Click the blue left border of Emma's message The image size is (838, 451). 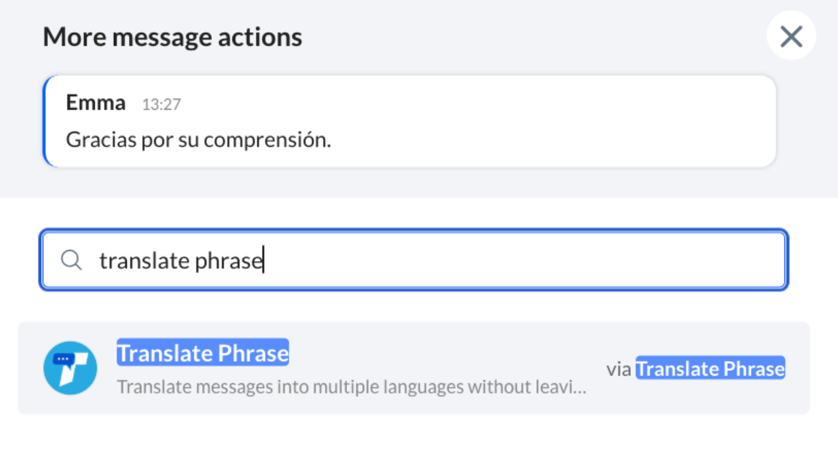[45, 121]
